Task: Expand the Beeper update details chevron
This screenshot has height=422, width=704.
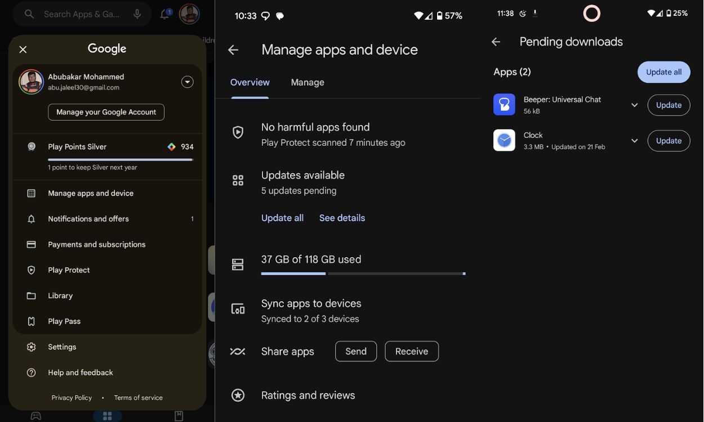Action: [x=634, y=105]
